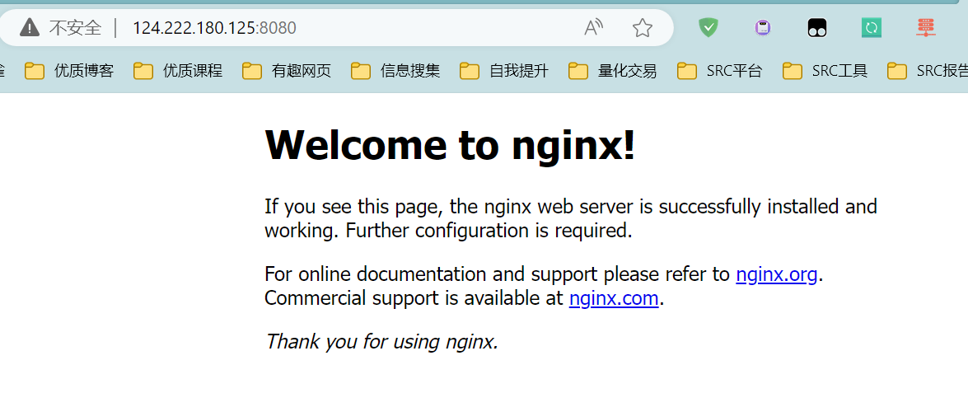Screen dimensions: 968x407
Task: Open the SRC报告 bookmark folder
Action: click(x=928, y=71)
